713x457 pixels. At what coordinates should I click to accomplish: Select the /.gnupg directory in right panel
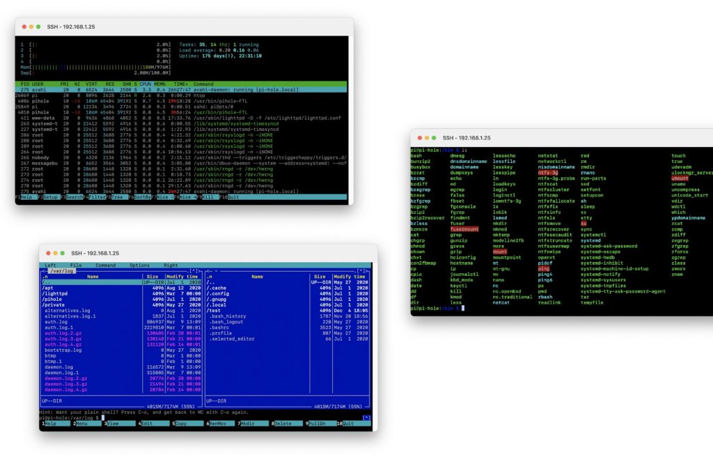(x=288, y=299)
